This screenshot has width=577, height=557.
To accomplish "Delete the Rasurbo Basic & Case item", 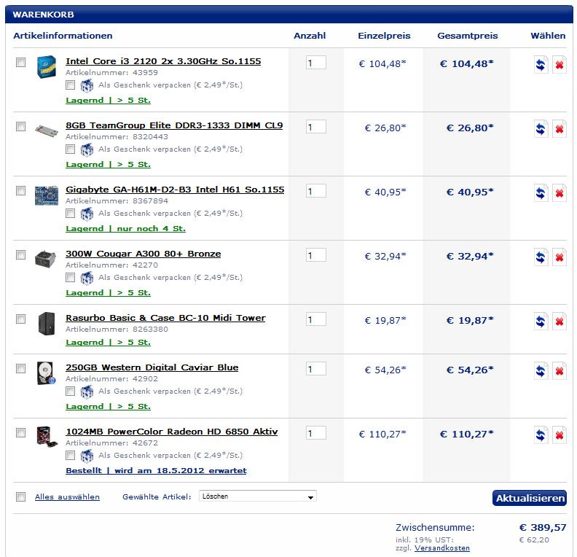I will click(x=560, y=322).
